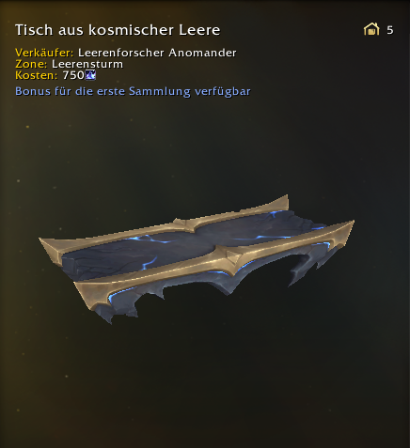Click the 750 cost value
The image size is (410, 448).
(x=73, y=75)
